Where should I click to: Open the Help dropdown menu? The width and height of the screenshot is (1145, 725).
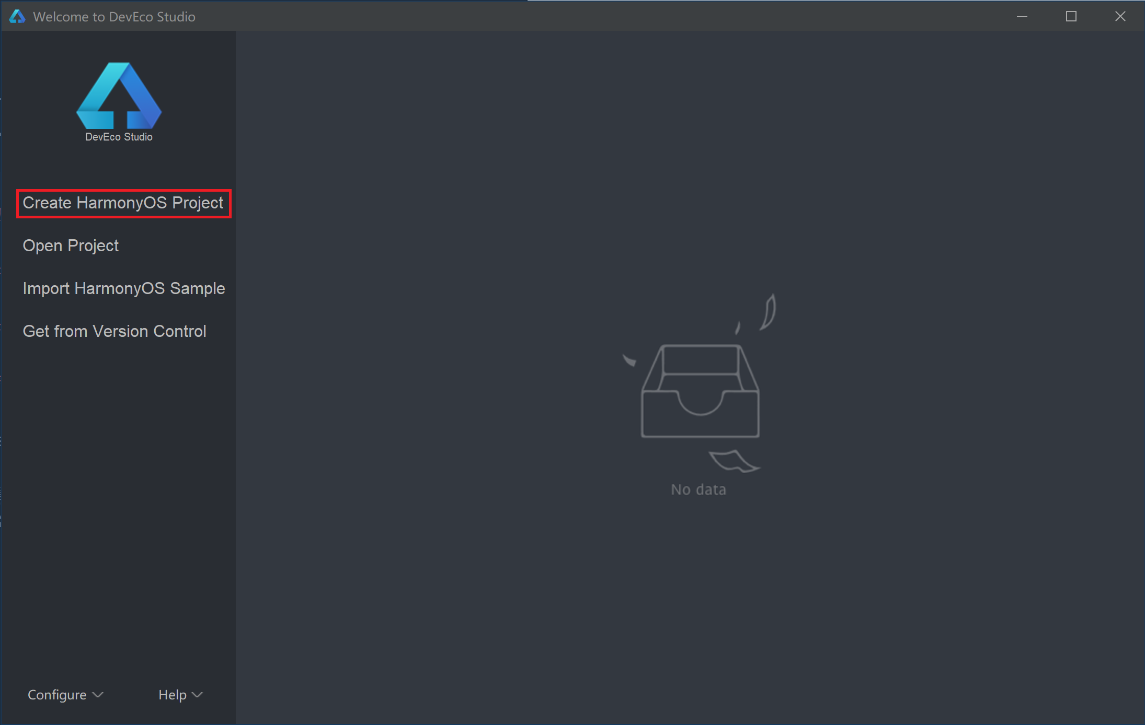tap(180, 695)
